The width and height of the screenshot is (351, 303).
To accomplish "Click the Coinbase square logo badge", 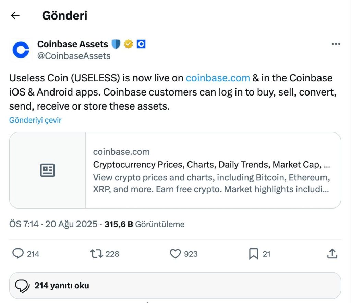I will point(141,44).
